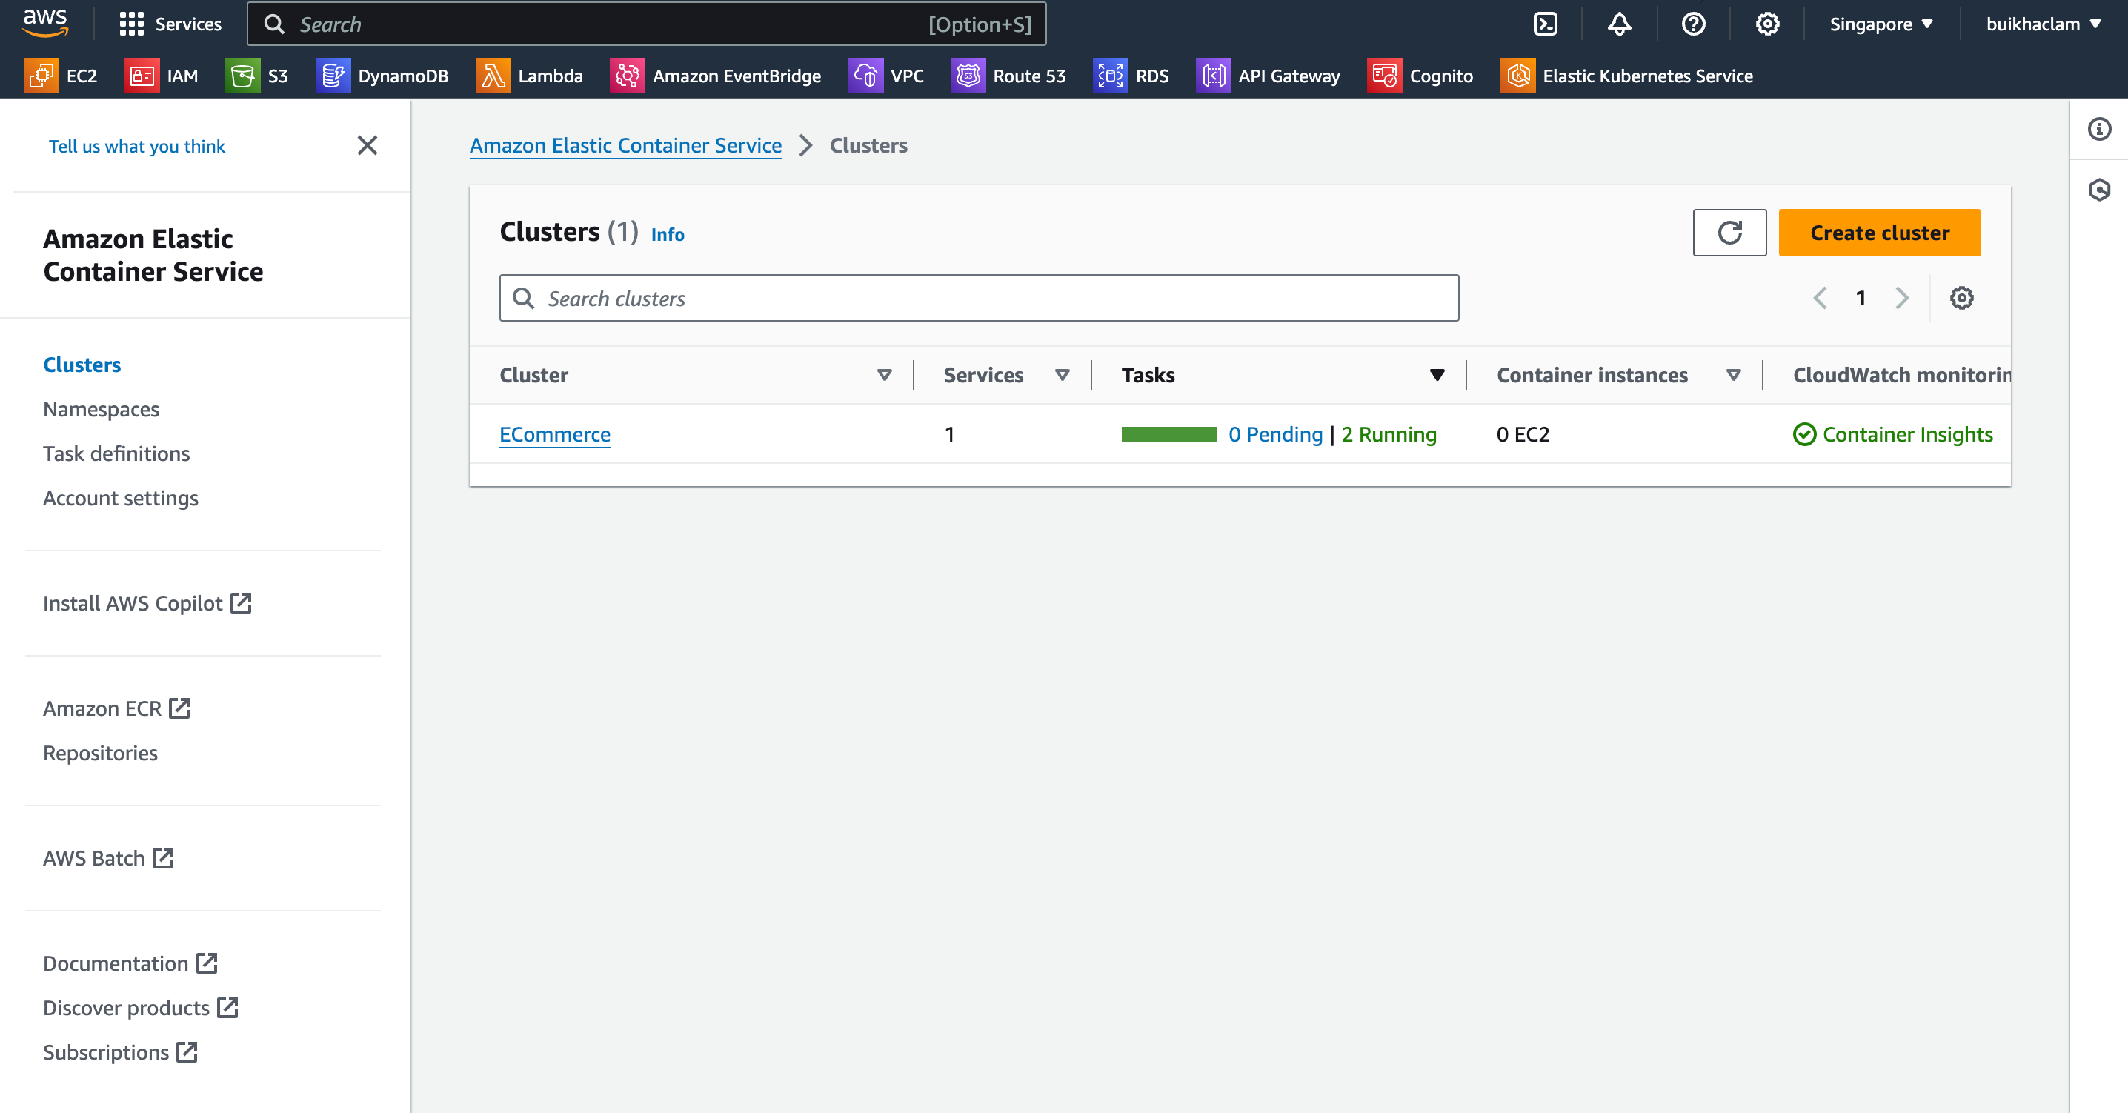Click the green tasks progress bar
The image size is (2128, 1113).
click(1169, 435)
